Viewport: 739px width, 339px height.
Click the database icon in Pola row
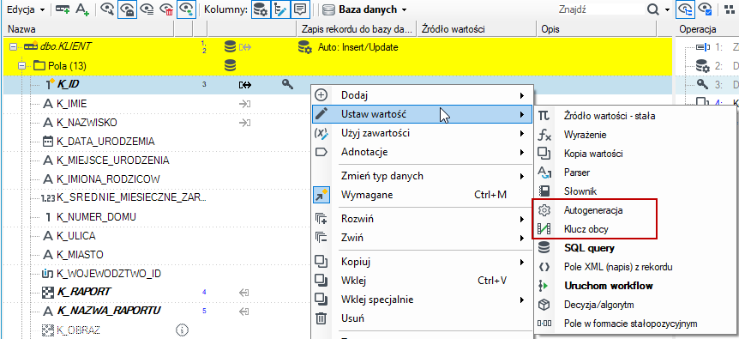(x=230, y=65)
